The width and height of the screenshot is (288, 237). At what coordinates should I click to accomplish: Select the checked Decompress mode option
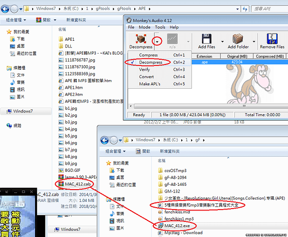pyautogui.click(x=151, y=62)
